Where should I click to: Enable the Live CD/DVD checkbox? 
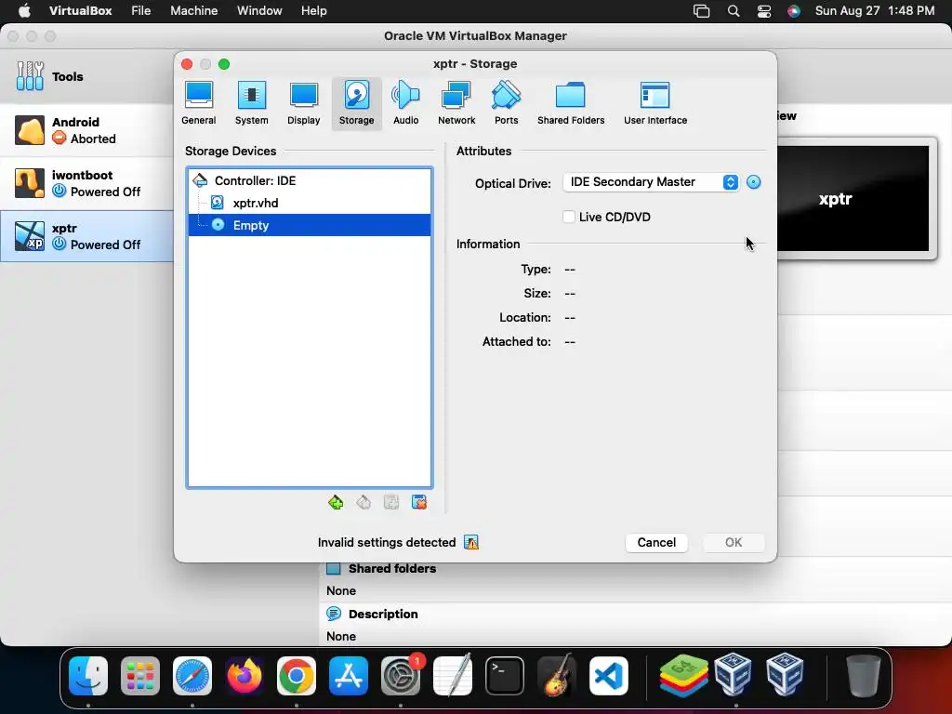click(569, 217)
